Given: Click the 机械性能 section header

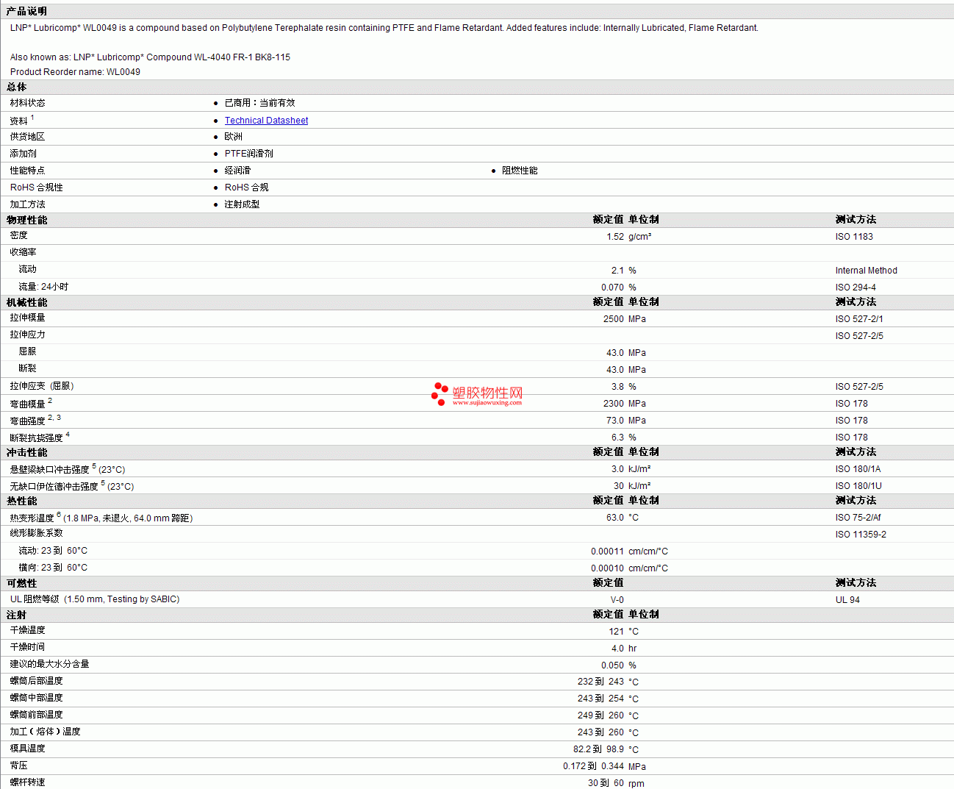Looking at the screenshot, I should [27, 302].
